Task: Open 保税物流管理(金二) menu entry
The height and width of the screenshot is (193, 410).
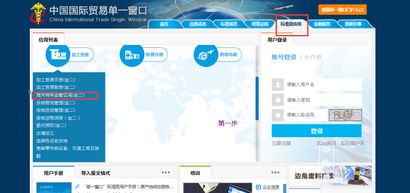Action: click(x=56, y=103)
